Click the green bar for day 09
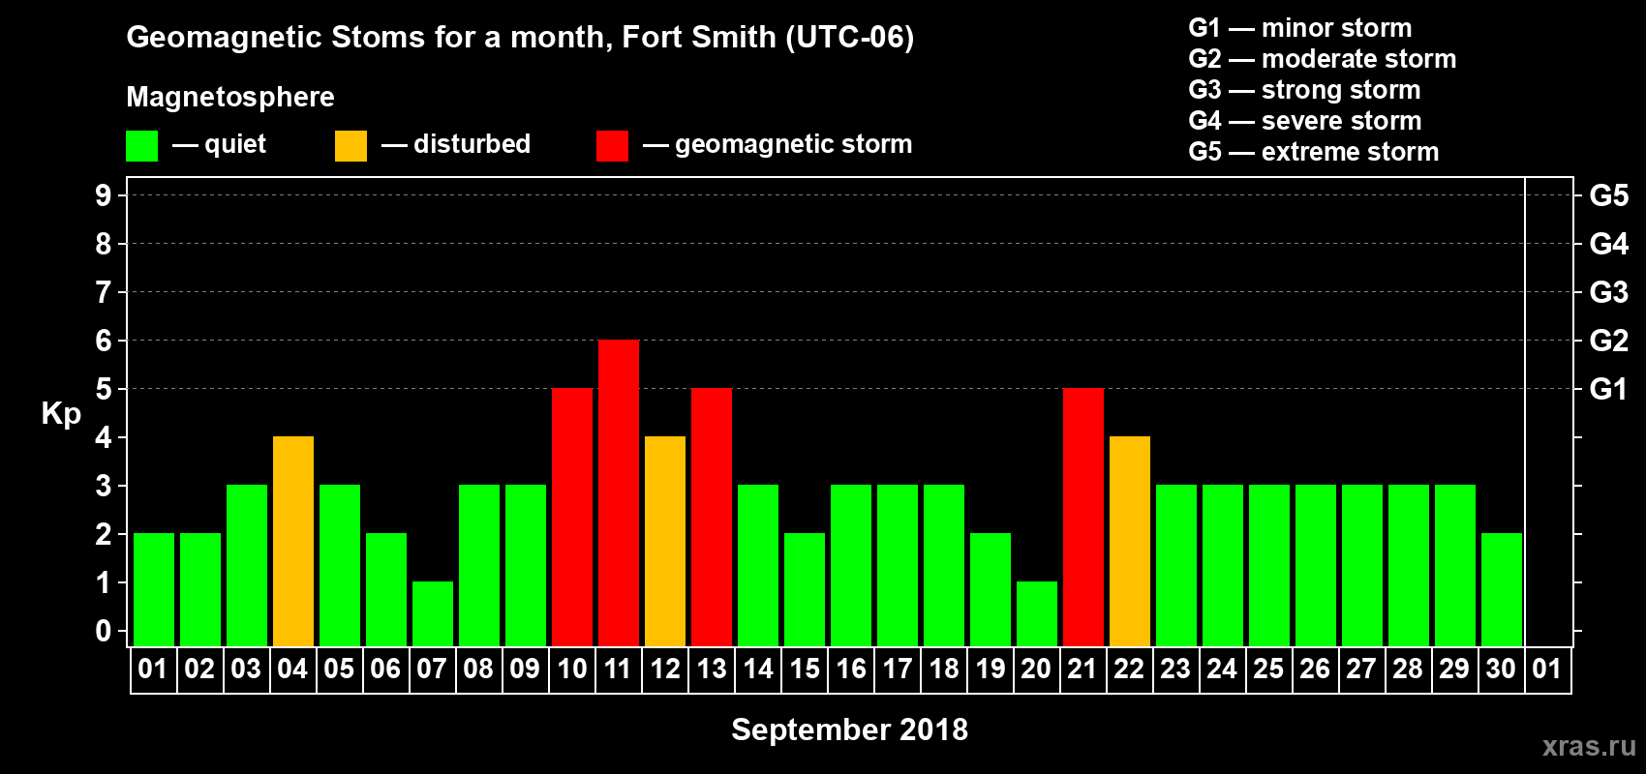 [x=526, y=565]
